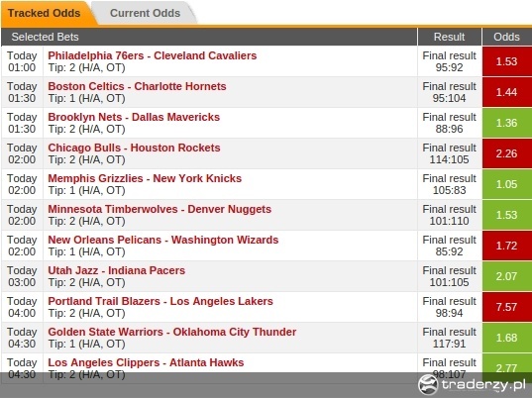Open Utah Jazz - Indiana Pacers link
This screenshot has height=398, width=532.
click(x=116, y=270)
